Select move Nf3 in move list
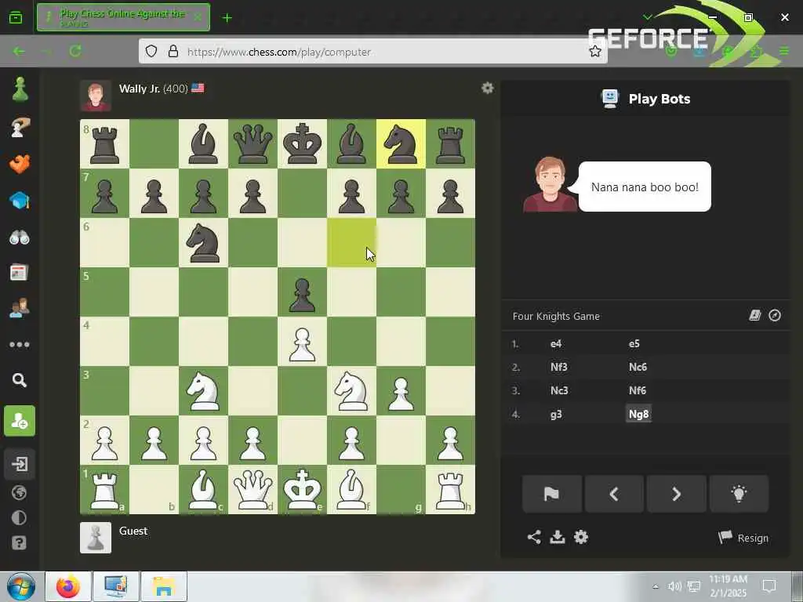The height and width of the screenshot is (602, 803). pyautogui.click(x=558, y=367)
